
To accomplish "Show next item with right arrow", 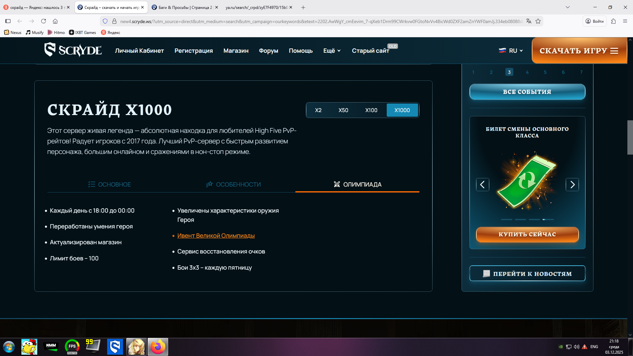I will click(x=572, y=185).
